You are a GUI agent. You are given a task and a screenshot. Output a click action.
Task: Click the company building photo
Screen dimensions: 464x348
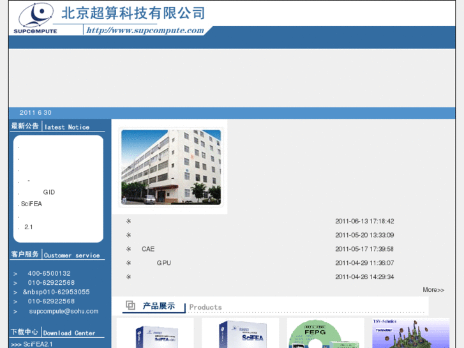pyautogui.click(x=171, y=167)
